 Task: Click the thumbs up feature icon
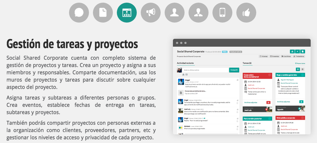(246, 13)
